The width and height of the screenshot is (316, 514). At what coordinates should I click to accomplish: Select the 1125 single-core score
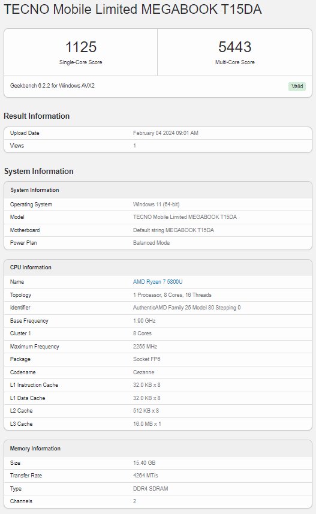(80, 47)
